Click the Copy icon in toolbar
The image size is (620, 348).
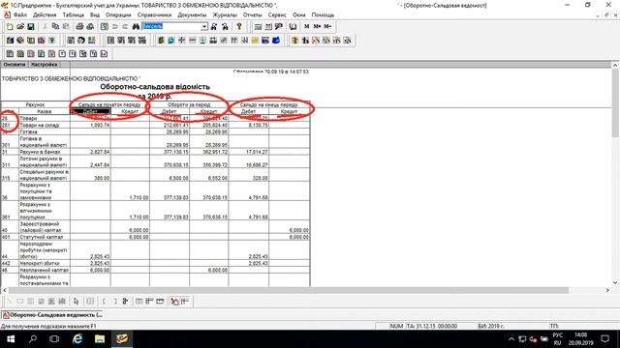pyautogui.click(x=55, y=27)
